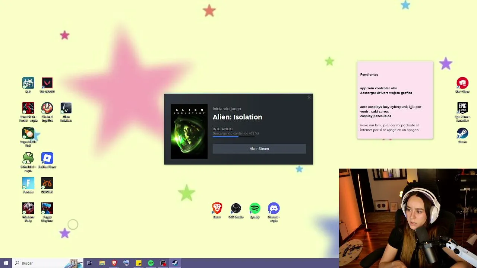The width and height of the screenshot is (477, 268).
Task: Switch to Brave in the taskbar
Action: coord(114,263)
